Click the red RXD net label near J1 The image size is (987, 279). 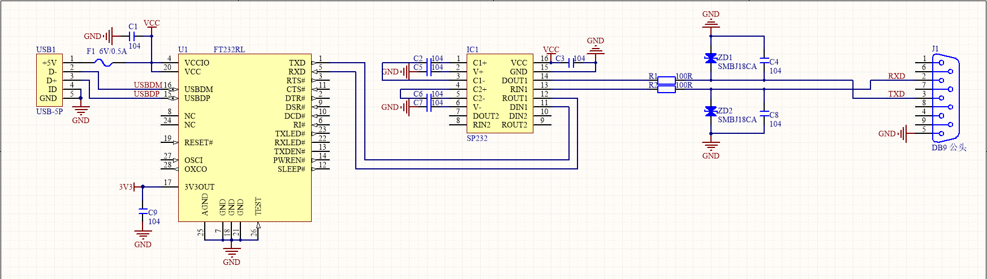(897, 76)
